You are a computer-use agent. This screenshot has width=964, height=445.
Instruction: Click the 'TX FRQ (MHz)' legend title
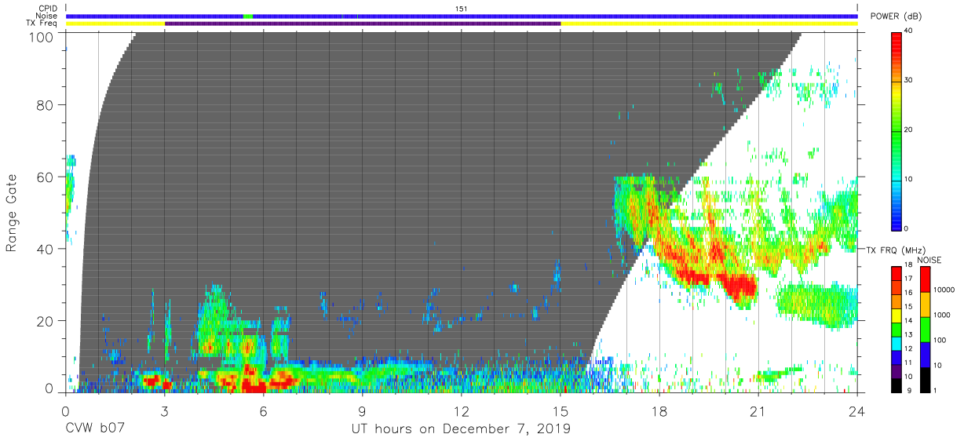[x=895, y=250]
